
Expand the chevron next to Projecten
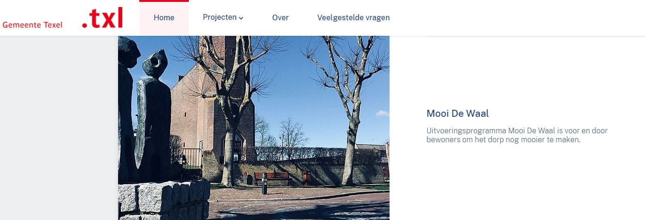point(241,18)
